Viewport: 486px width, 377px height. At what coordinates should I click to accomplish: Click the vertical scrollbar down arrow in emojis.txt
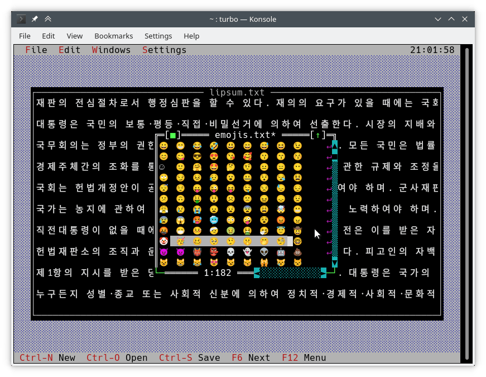334,263
